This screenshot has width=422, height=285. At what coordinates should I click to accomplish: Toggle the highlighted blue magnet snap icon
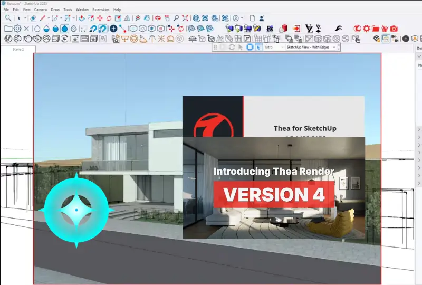tap(102, 28)
